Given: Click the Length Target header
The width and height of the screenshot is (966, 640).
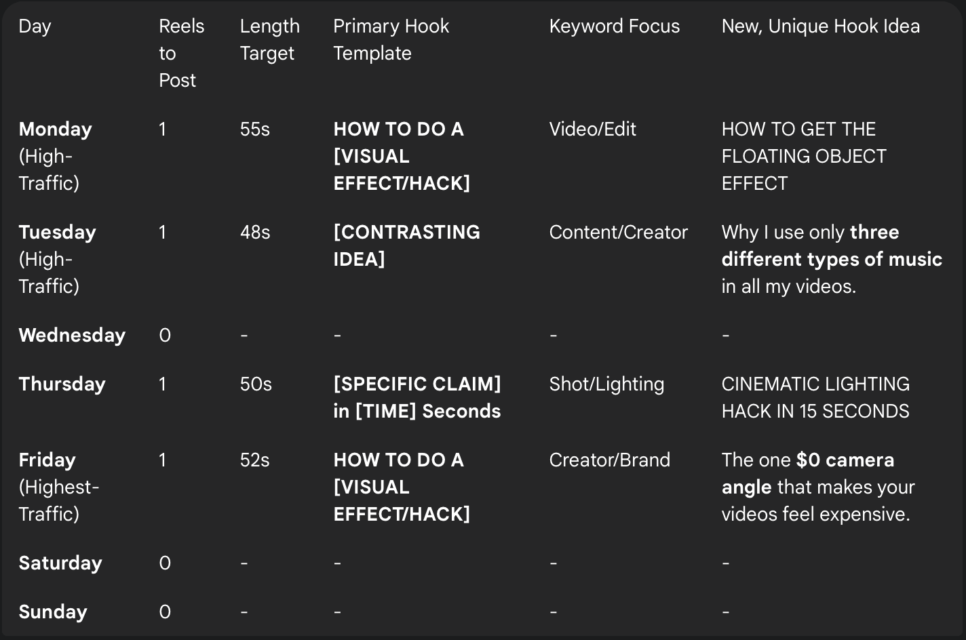Looking at the screenshot, I should [269, 39].
